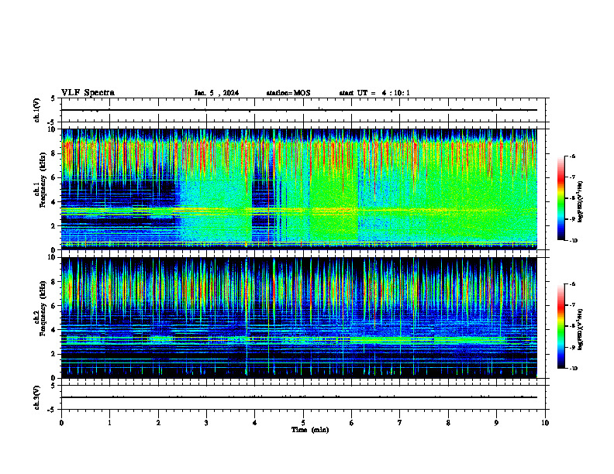The width and height of the screenshot is (614, 474).
Task: Click time axis tick label "1"
Action: 109,423
